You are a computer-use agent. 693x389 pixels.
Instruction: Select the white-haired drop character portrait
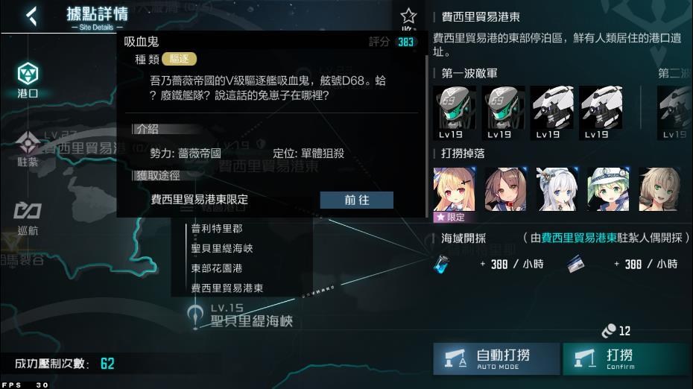tap(557, 189)
